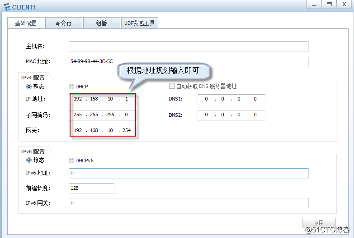Click the IP 地址 field showing 192.168.10.1

[x=103, y=99]
